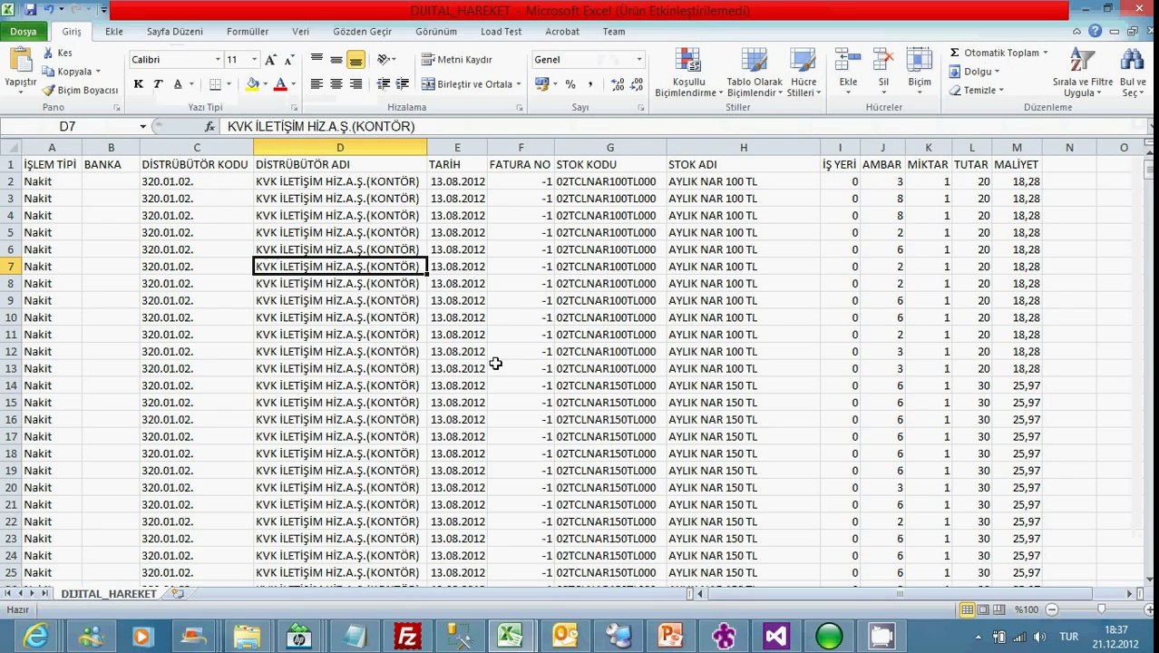
Task: Paste using the Yapıştır icon
Action: coord(20,61)
